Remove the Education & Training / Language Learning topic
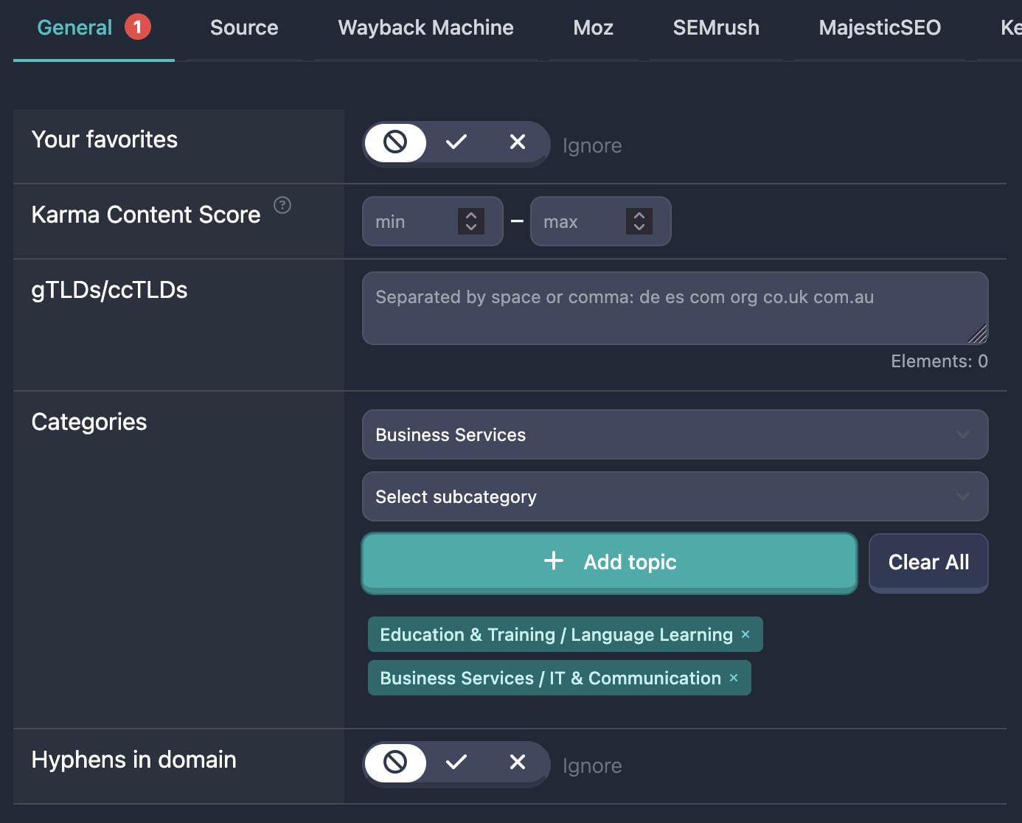 point(745,634)
